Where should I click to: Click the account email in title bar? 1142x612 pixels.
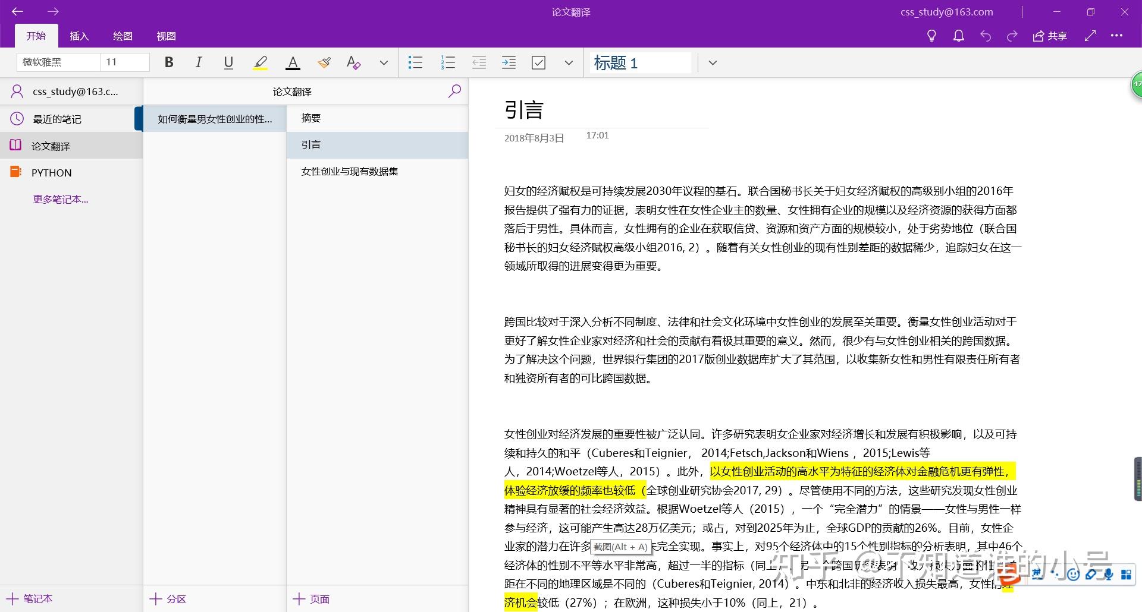[x=946, y=11]
